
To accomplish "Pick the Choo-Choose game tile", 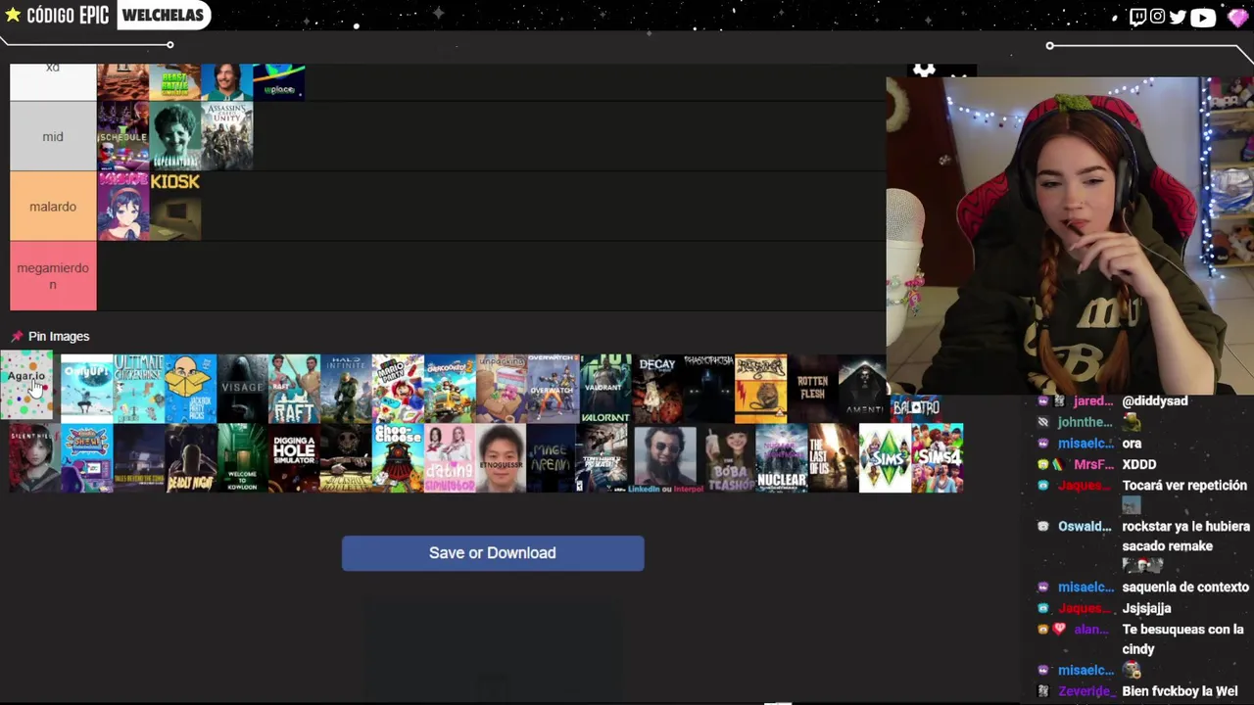I will [398, 458].
